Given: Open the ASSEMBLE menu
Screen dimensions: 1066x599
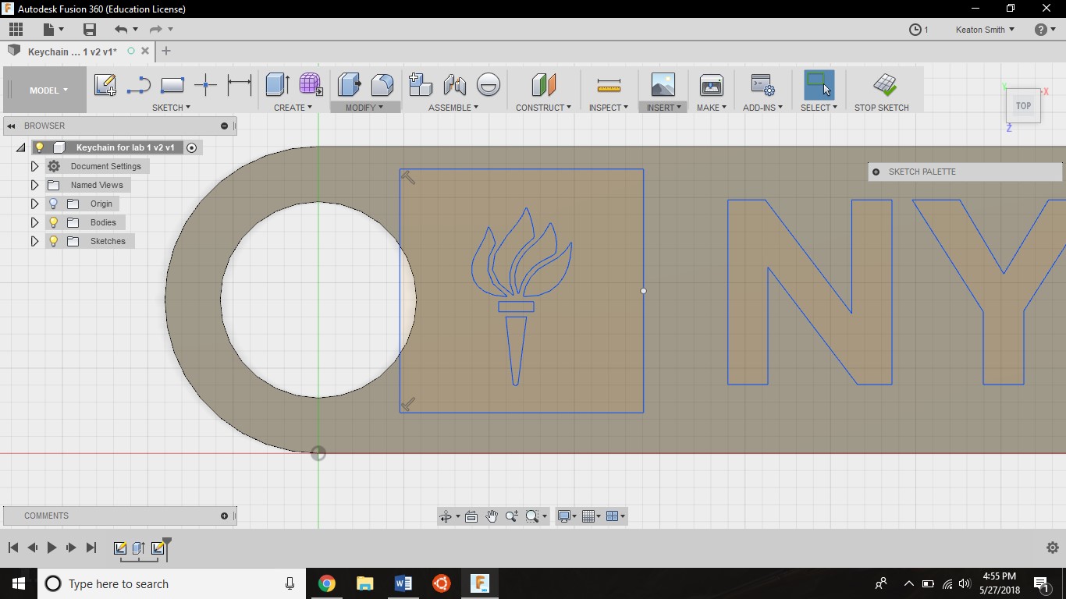Looking at the screenshot, I should 453,108.
